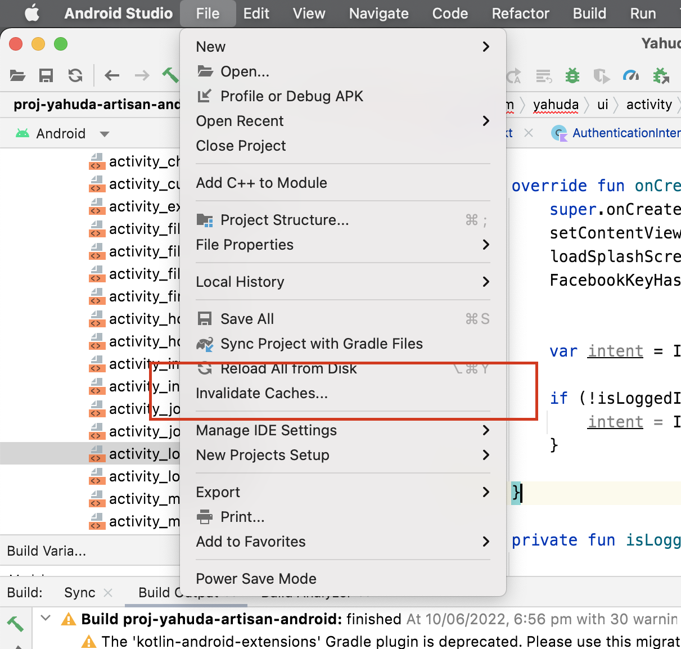Open the Navigate menu
This screenshot has height=649, width=681.
pyautogui.click(x=378, y=13)
